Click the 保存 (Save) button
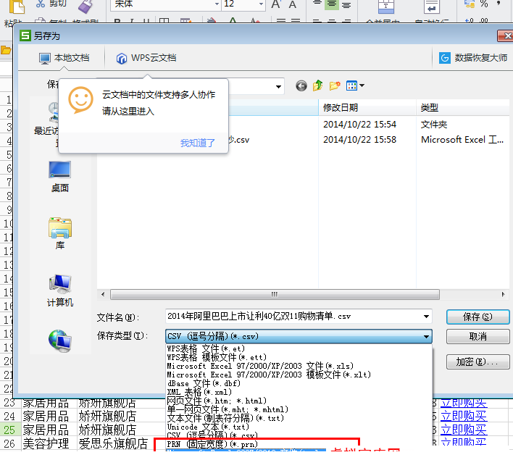Image resolution: width=513 pixels, height=468 pixels. pos(477,317)
